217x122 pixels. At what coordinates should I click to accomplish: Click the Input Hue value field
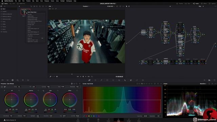[145, 116]
